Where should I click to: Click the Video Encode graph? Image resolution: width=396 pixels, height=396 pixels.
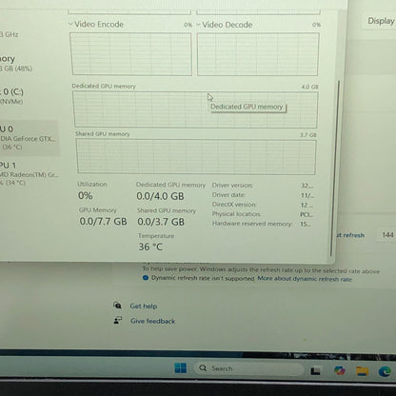coord(130,54)
